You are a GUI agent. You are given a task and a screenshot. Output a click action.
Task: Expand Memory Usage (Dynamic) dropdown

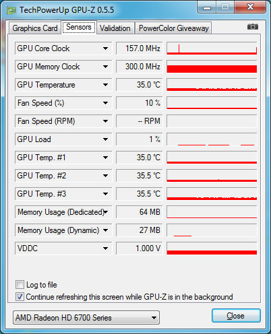click(x=105, y=230)
